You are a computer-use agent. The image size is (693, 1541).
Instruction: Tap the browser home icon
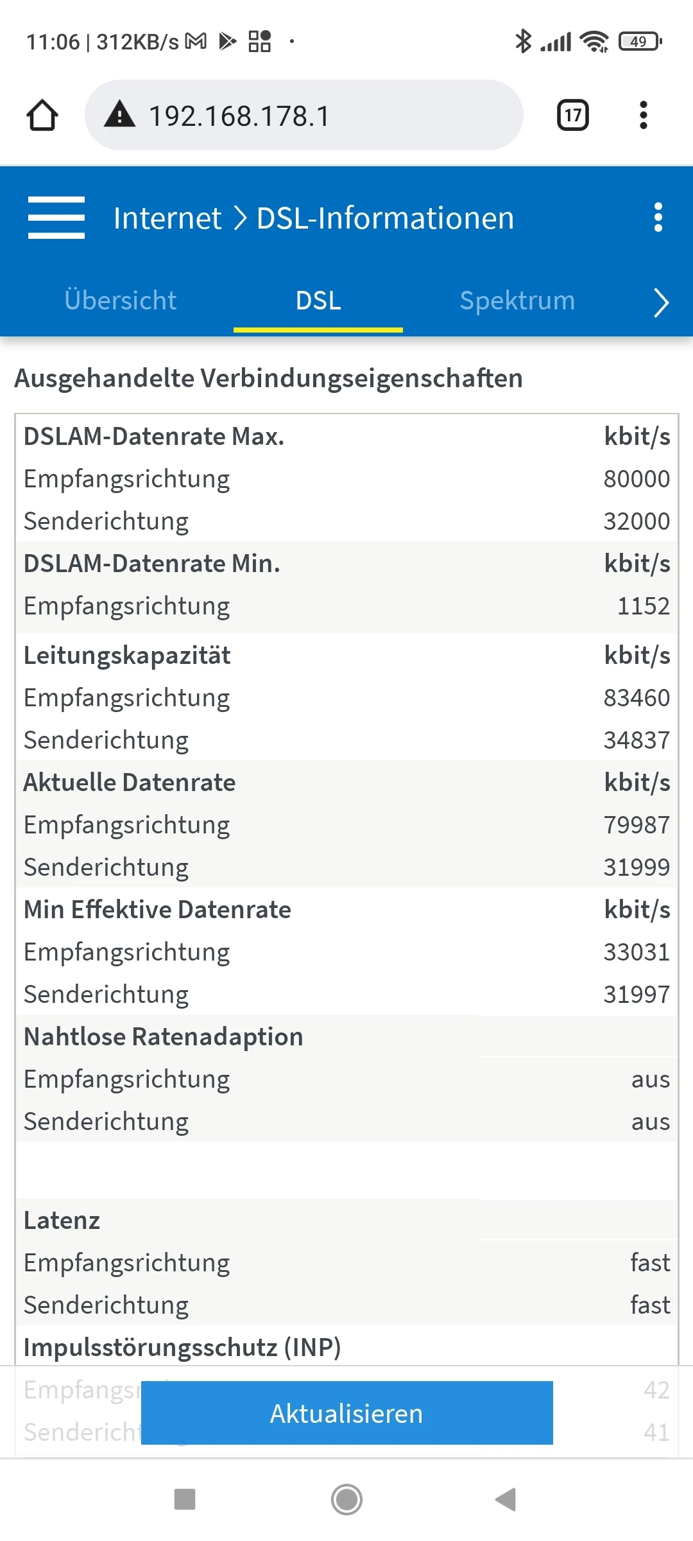(42, 116)
